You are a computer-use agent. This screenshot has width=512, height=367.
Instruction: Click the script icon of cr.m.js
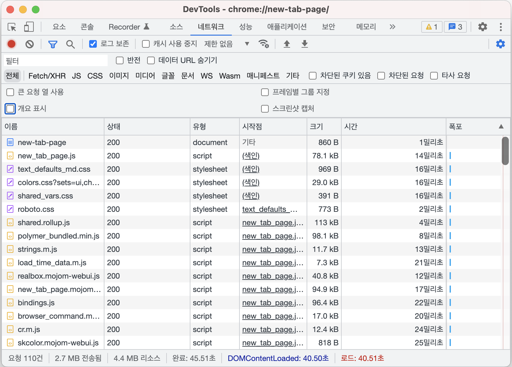(11, 329)
